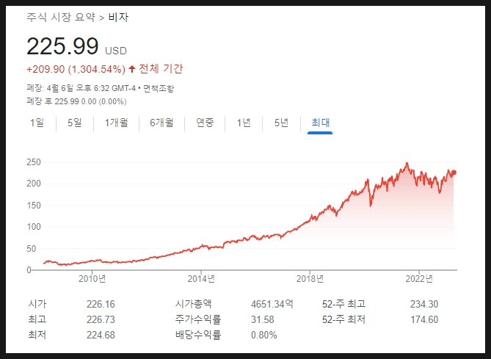Click the 시가총액 value 4651.34억
Viewport: 491px width, 359px height.
[272, 304]
